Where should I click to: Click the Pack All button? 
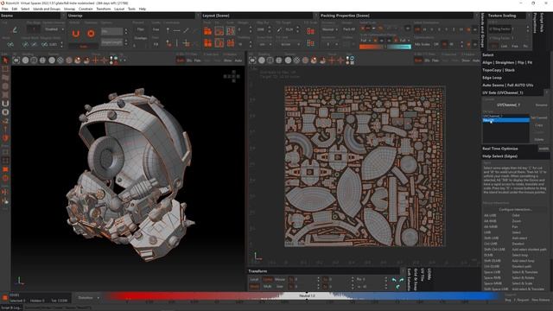[349, 29]
